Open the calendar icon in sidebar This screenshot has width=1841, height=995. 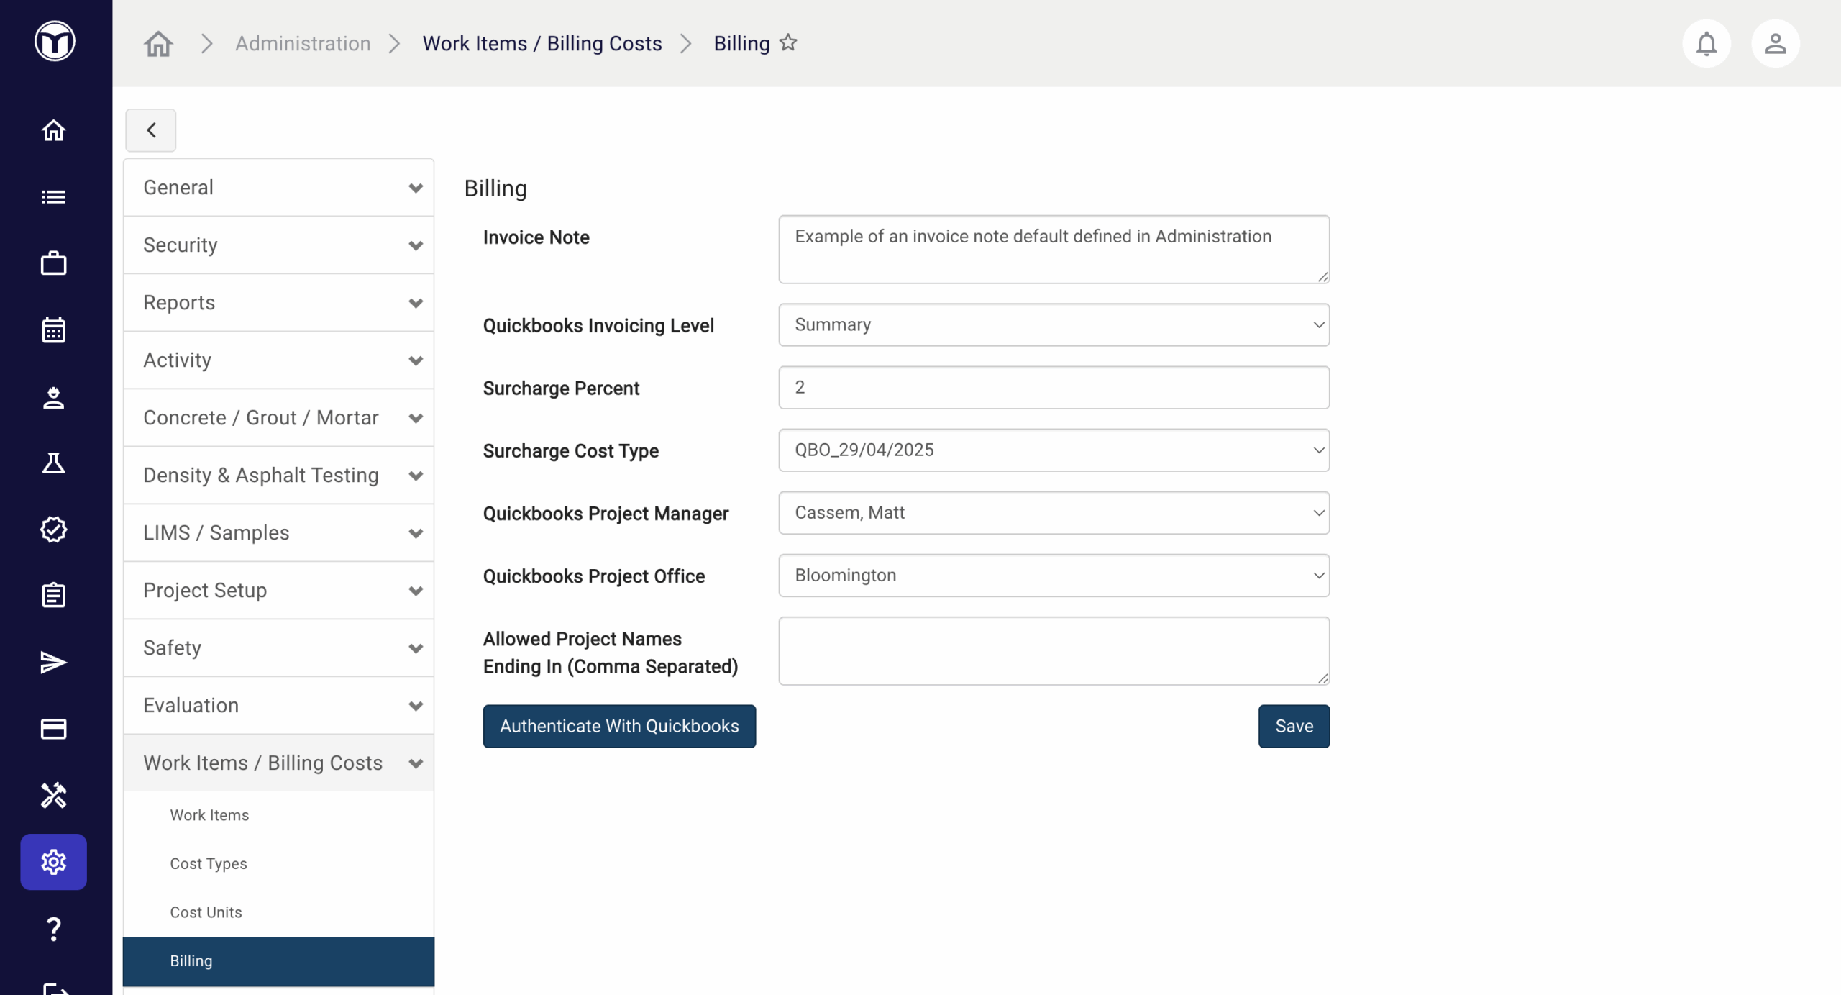pos(53,330)
